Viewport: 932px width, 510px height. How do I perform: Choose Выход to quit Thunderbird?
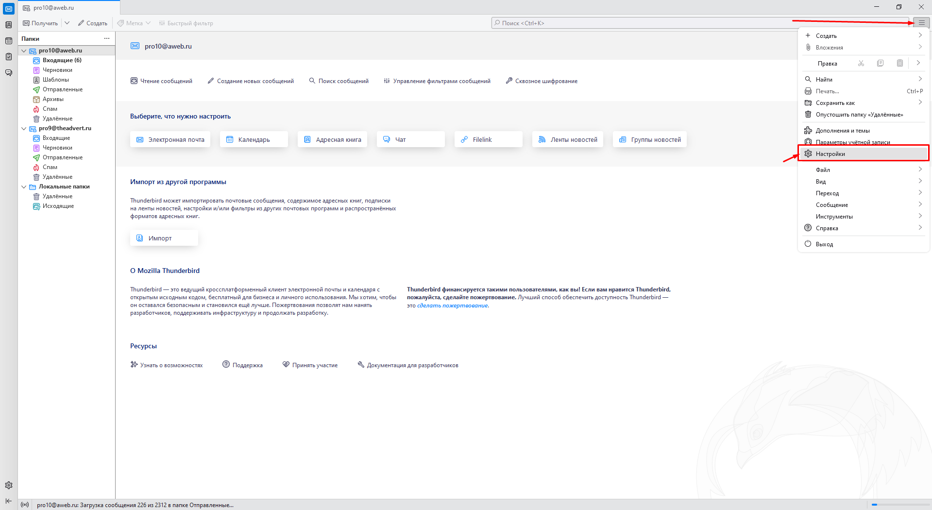(x=864, y=244)
